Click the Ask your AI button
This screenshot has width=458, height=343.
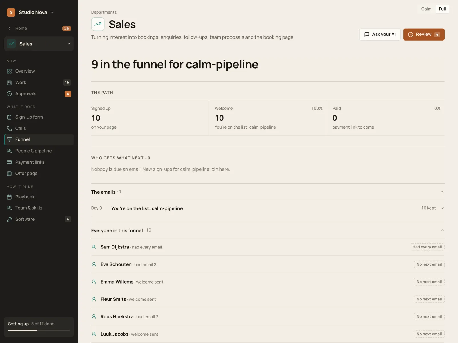click(x=380, y=35)
